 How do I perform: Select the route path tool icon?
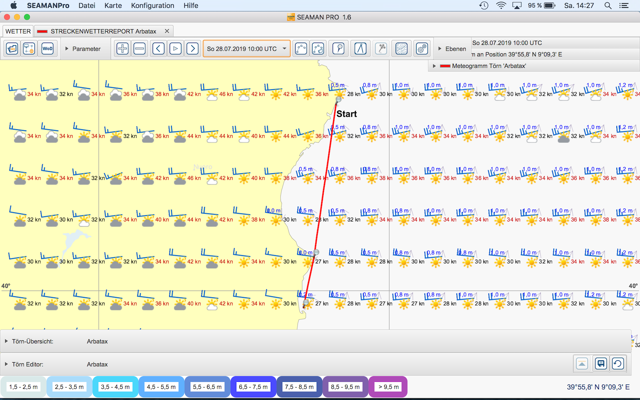point(301,49)
